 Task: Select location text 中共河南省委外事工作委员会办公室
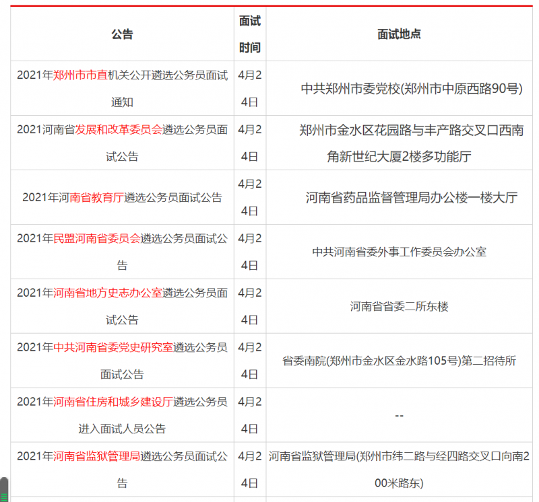click(399, 252)
